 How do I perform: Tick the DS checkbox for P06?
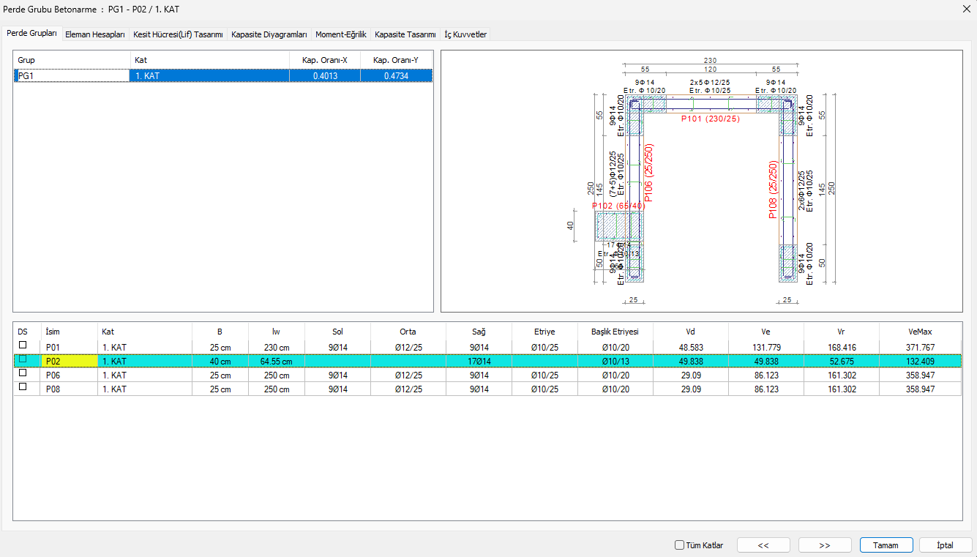[23, 373]
